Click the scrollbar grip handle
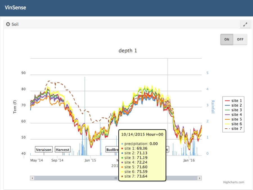This screenshot has width=253, height=190. tap(116, 178)
